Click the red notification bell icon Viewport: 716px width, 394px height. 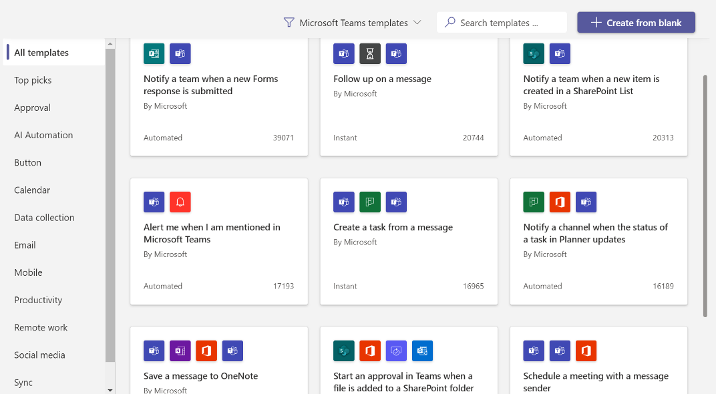180,202
